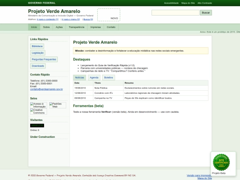
Task: Switch to the Notícias tab
Action: [x=80, y=78]
